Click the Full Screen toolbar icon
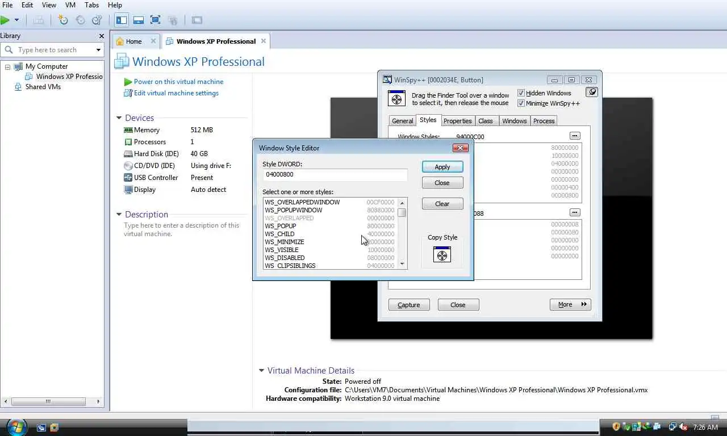This screenshot has width=727, height=436. point(156,20)
